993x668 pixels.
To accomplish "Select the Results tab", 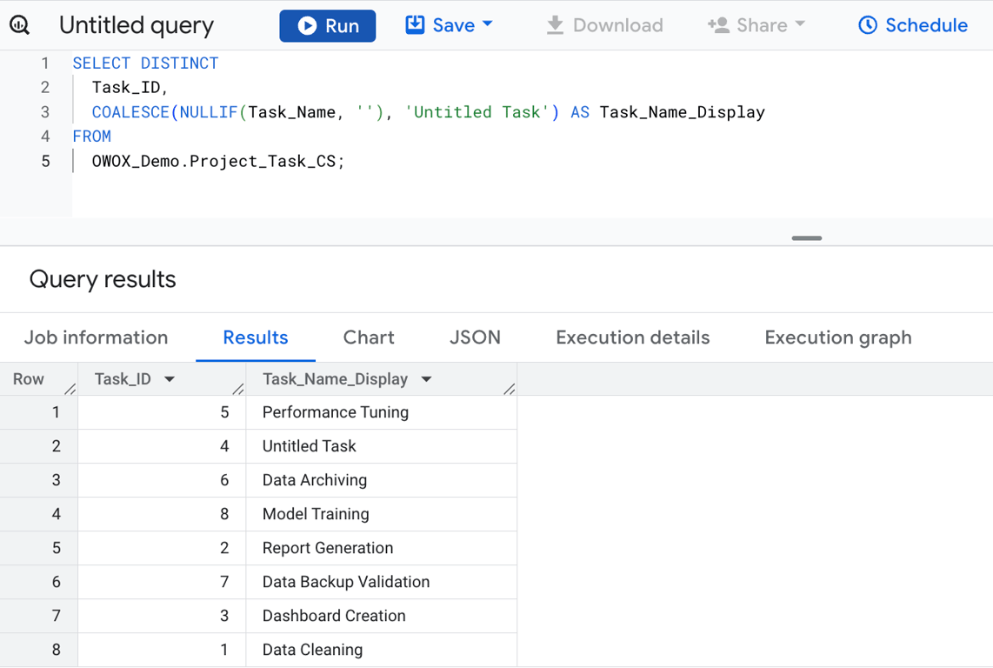I will pos(256,337).
